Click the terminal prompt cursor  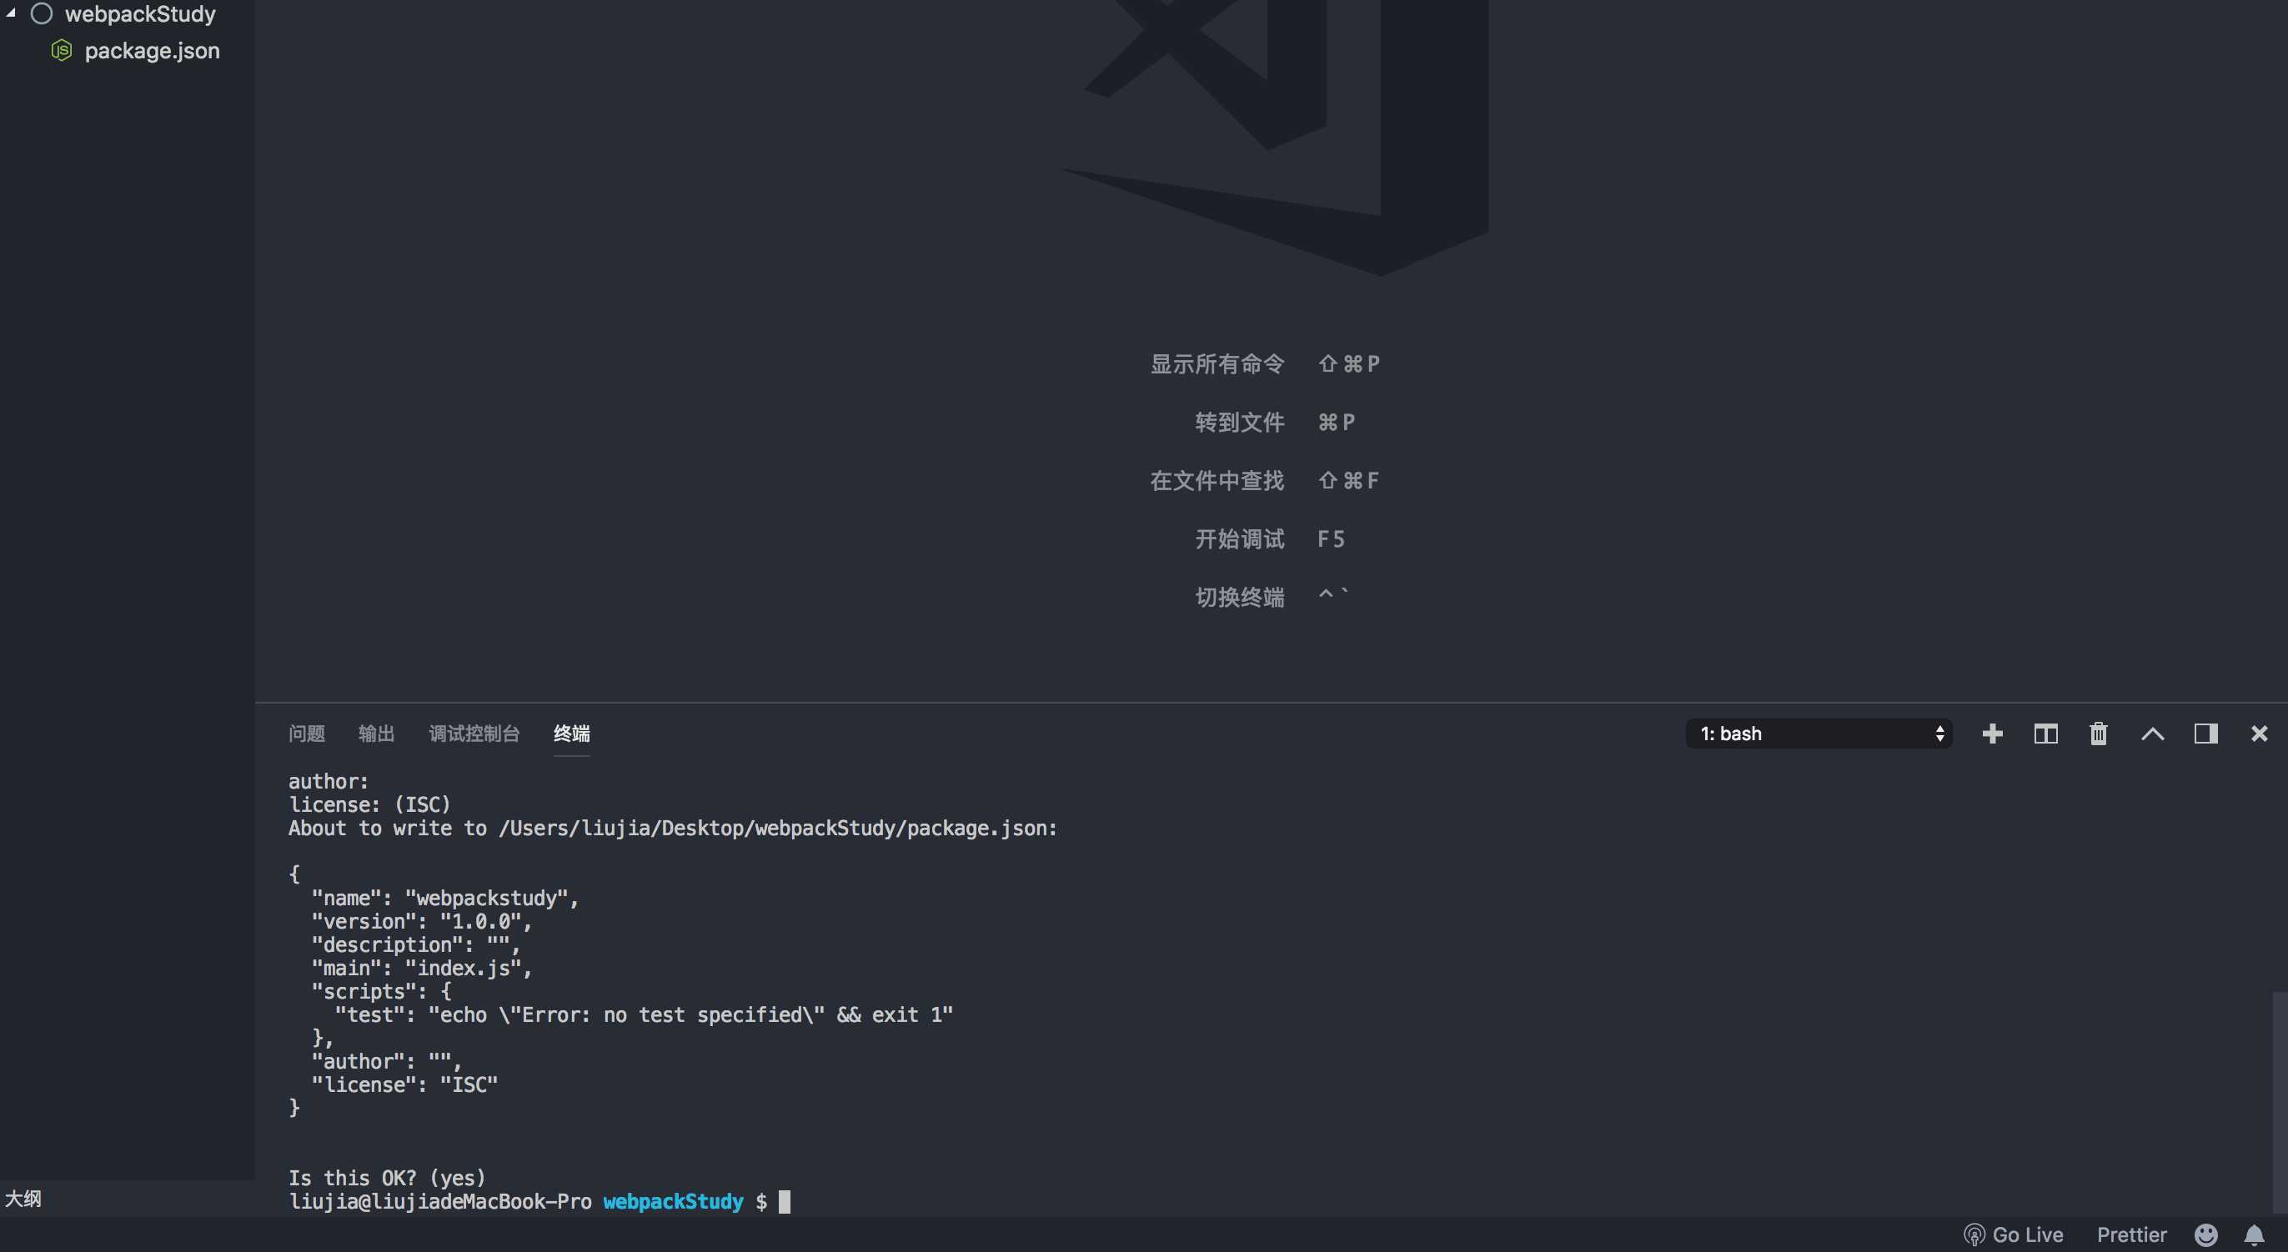(x=785, y=1201)
